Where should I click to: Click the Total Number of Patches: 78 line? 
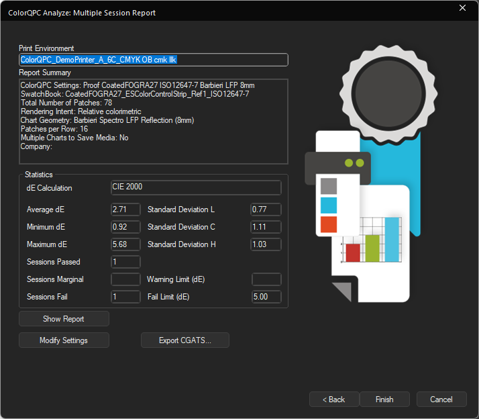66,103
